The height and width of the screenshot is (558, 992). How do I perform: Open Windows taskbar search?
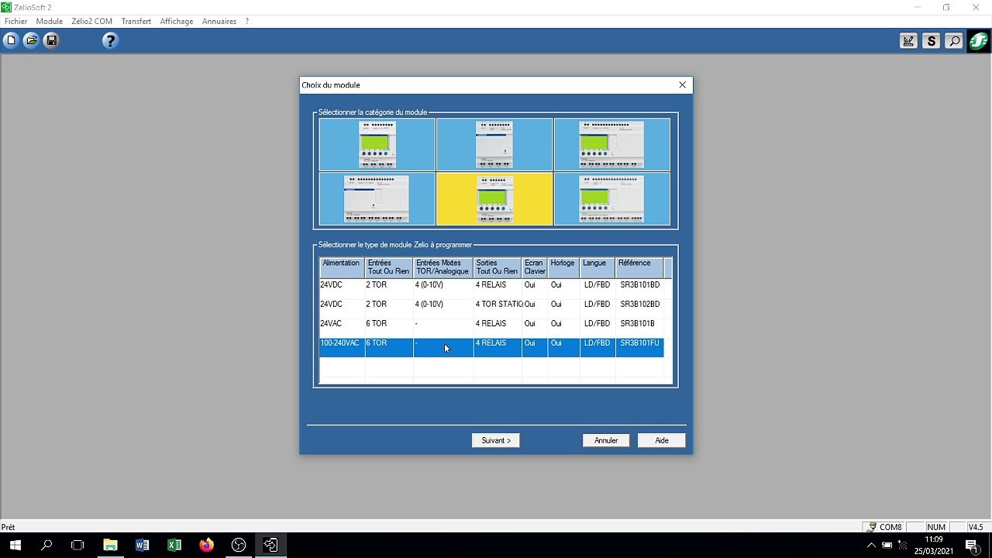click(46, 545)
